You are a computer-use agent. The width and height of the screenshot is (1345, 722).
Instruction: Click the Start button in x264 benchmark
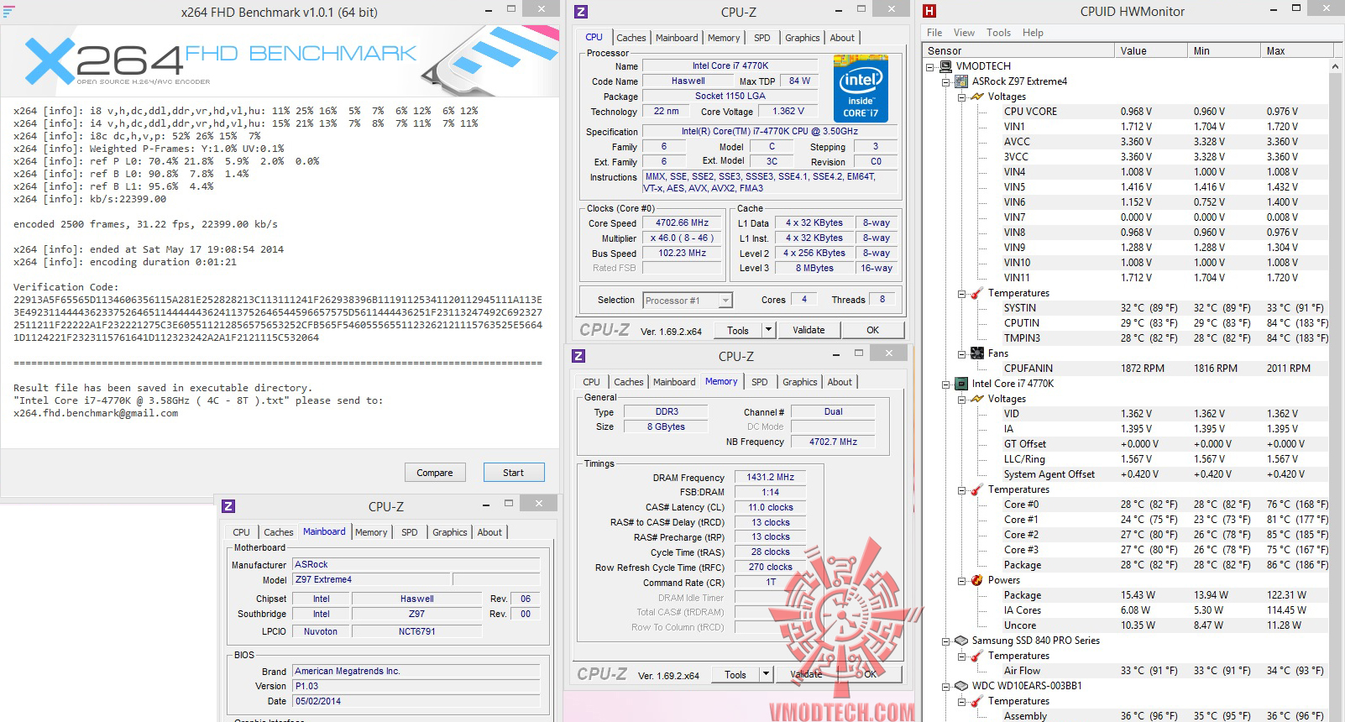point(514,473)
